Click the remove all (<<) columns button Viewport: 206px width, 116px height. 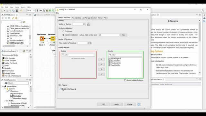tap(101, 74)
